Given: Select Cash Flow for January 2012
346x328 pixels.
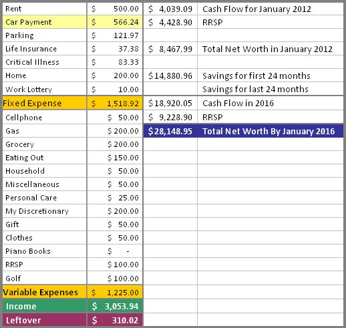Looking at the screenshot, I should tap(271, 9).
